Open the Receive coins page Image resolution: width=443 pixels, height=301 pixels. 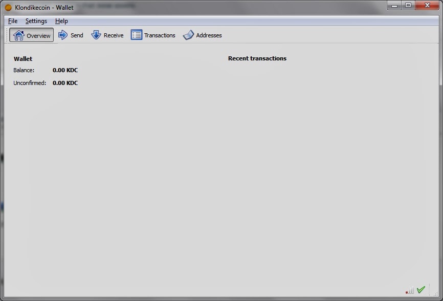[x=107, y=35]
